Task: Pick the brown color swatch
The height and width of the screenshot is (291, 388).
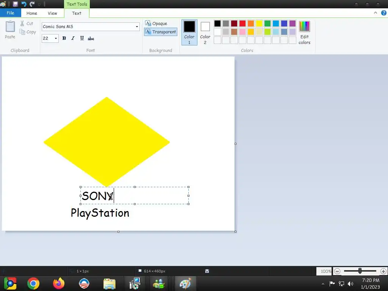Action: click(x=234, y=32)
